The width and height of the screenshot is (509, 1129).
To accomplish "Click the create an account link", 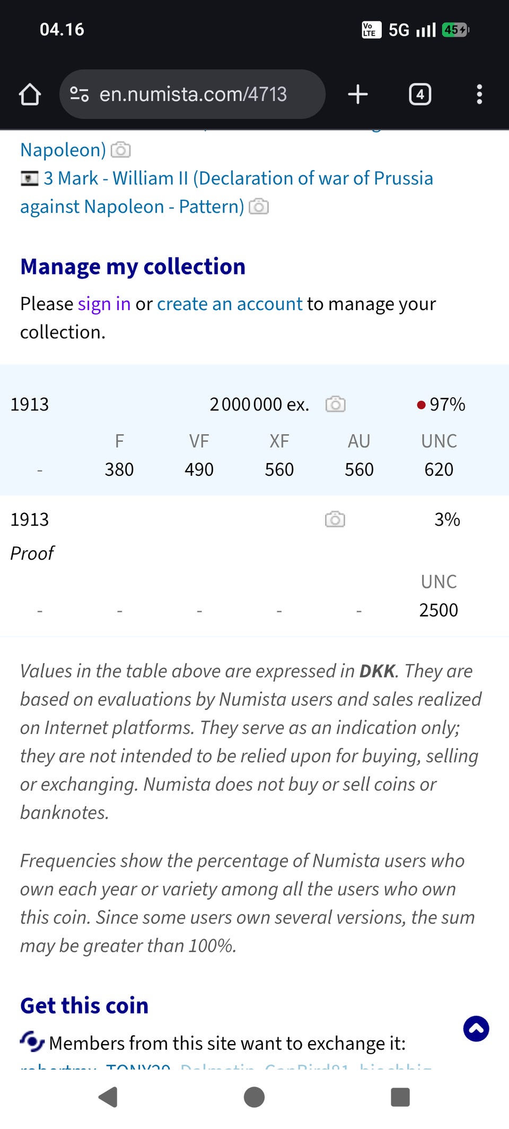I will [230, 304].
